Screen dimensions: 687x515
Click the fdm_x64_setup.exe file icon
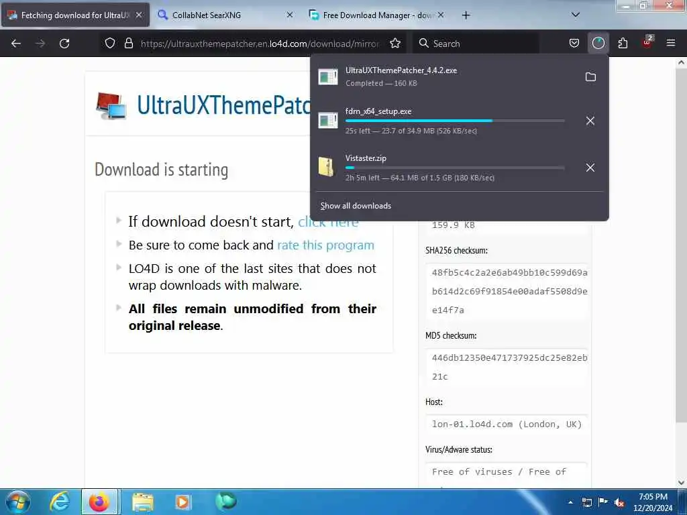tap(327, 121)
